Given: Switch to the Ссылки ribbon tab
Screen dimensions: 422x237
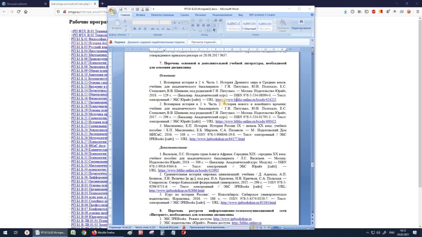Looking at the screenshot, I should 185,15.
